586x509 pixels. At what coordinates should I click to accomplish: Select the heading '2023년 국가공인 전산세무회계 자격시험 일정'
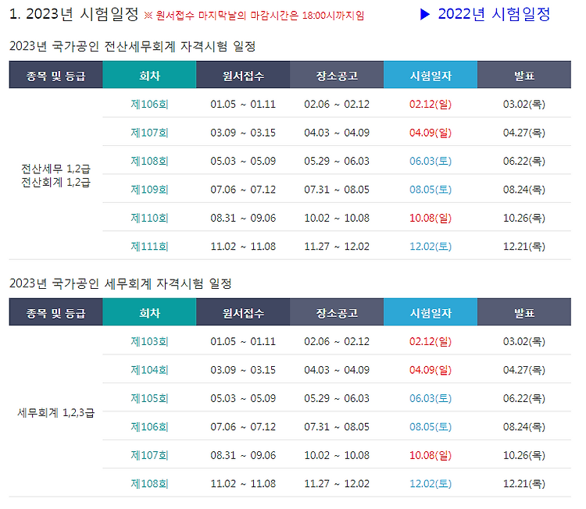coord(133,47)
